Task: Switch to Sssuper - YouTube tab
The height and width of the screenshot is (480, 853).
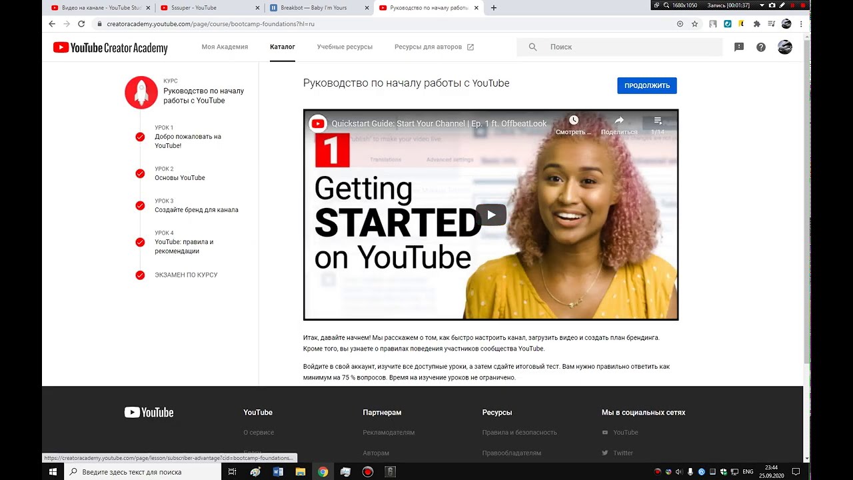Action: pyautogui.click(x=210, y=8)
